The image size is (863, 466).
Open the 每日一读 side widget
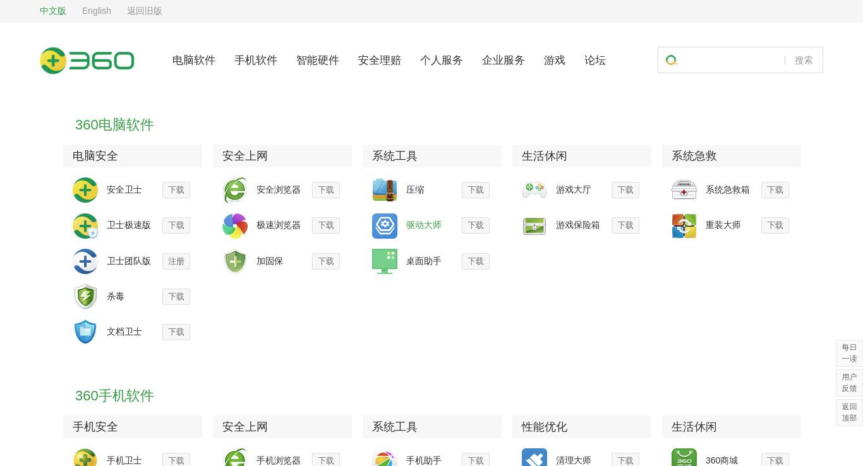849,353
